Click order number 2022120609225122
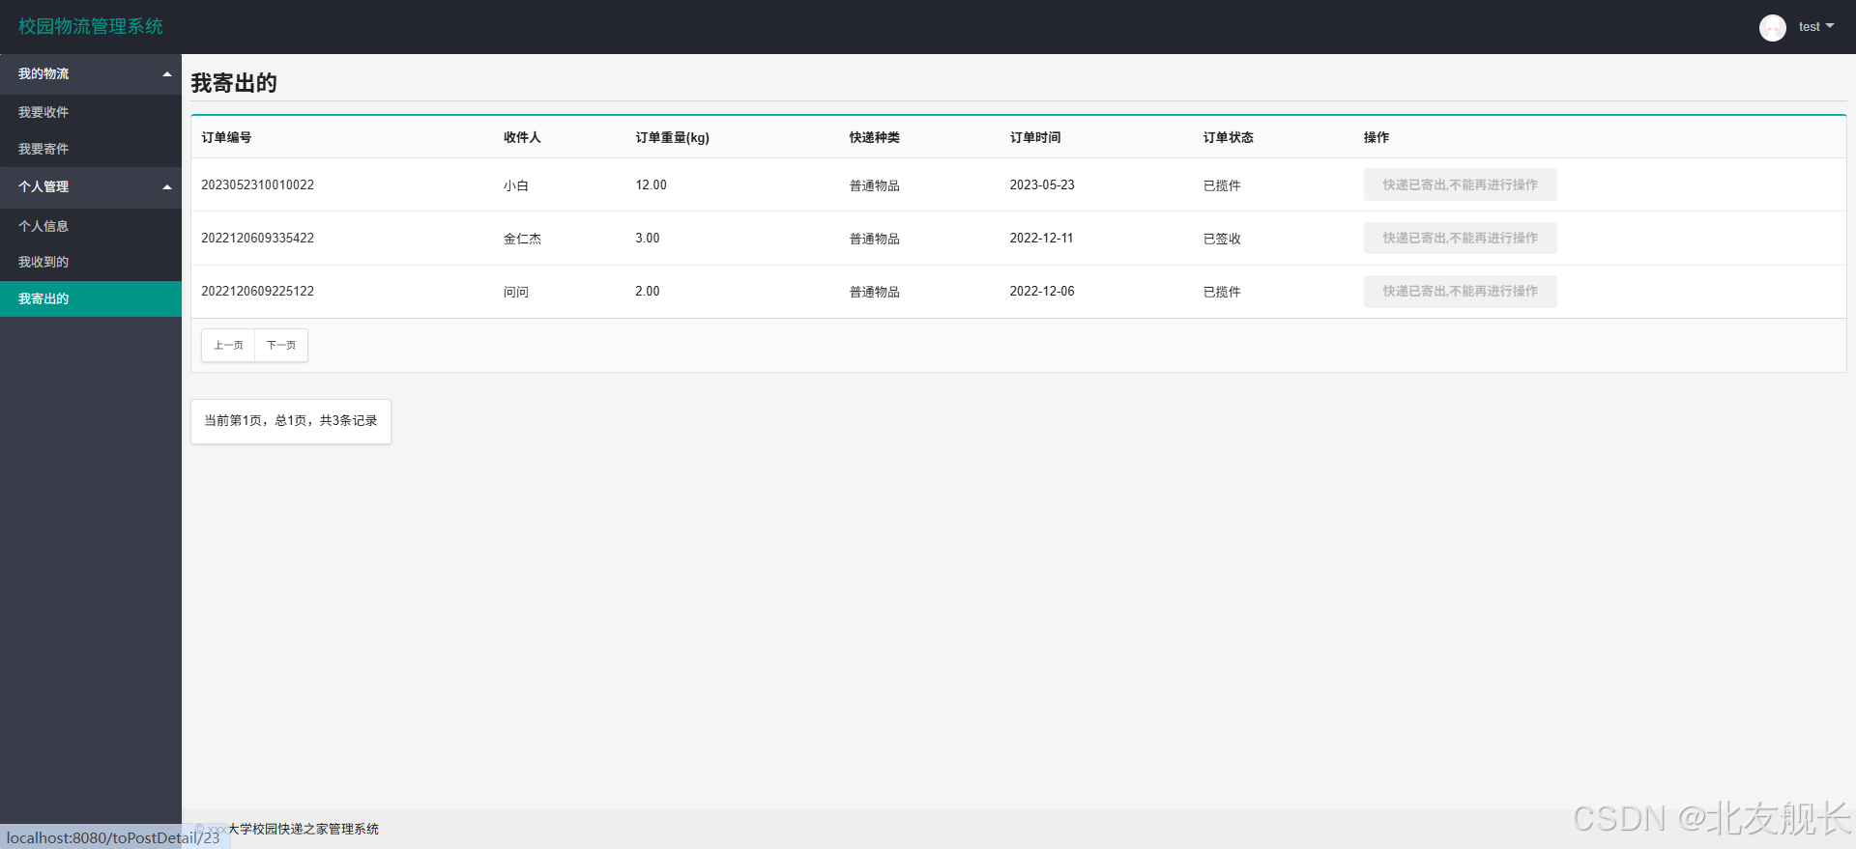 pyautogui.click(x=257, y=291)
